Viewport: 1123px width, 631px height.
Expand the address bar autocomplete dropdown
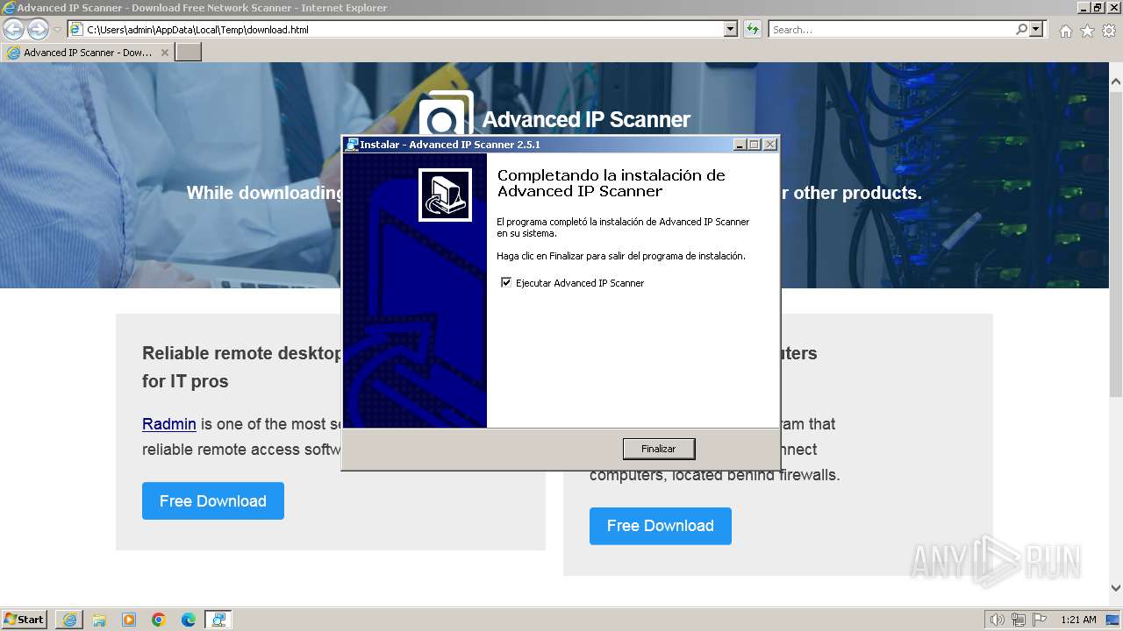point(731,29)
